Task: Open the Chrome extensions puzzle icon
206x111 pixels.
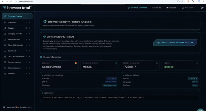Action: [x=193, y=1]
